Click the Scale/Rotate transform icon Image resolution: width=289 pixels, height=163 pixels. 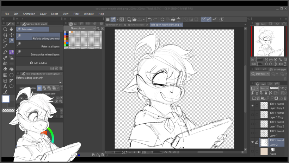[x=178, y=19]
